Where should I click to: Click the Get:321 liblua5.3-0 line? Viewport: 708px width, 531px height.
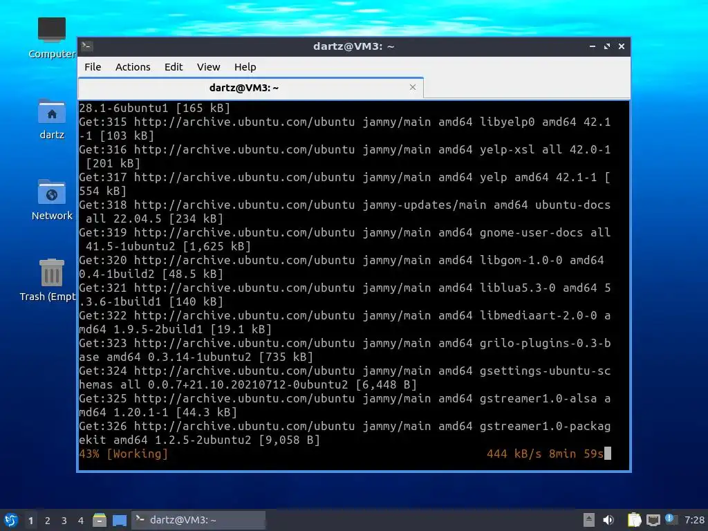(344, 295)
